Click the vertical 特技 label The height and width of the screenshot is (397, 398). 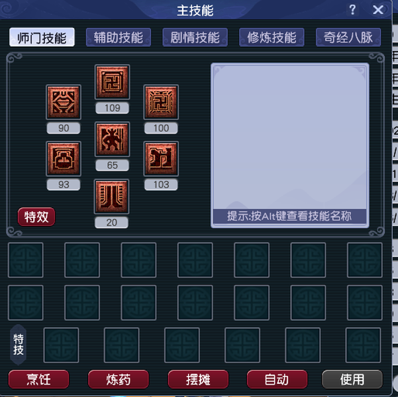coord(19,345)
